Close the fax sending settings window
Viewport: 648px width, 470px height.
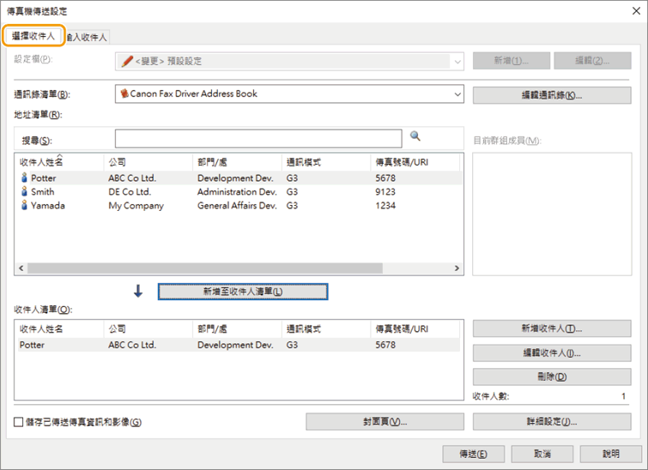click(632, 11)
